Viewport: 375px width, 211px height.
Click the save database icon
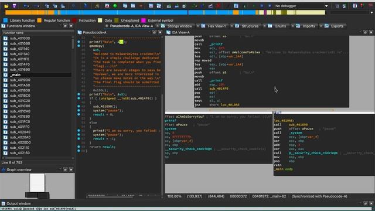tap(14, 6)
